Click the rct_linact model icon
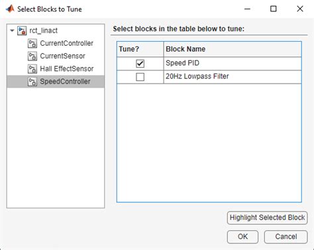The image size is (314, 250). click(x=22, y=31)
